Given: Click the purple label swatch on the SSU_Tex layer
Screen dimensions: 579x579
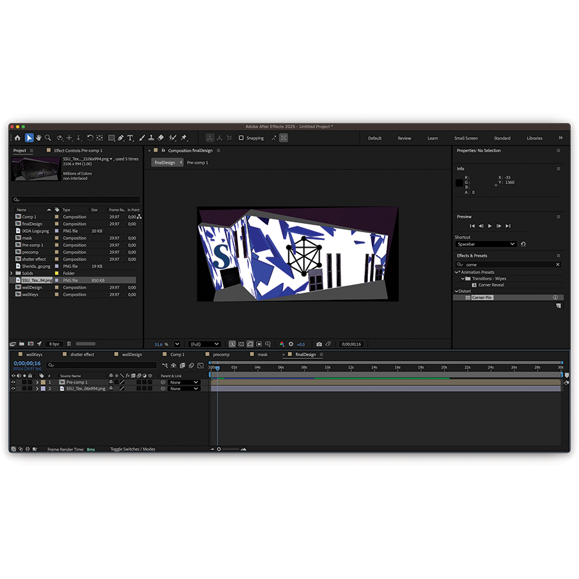Looking at the screenshot, I should pyautogui.click(x=44, y=388).
